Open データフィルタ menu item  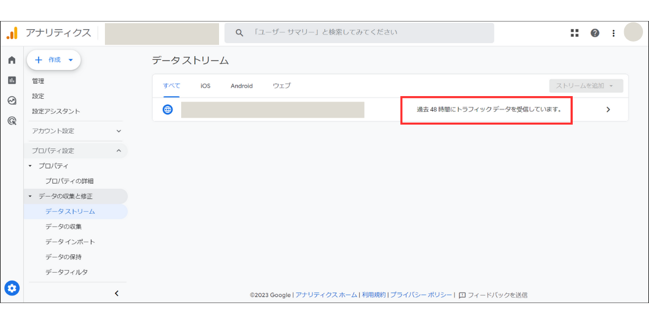coord(67,272)
